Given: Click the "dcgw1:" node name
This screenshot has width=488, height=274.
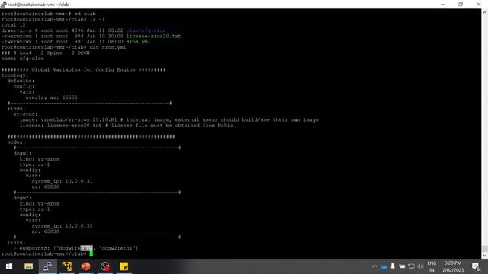Looking at the screenshot, I should (22, 154).
